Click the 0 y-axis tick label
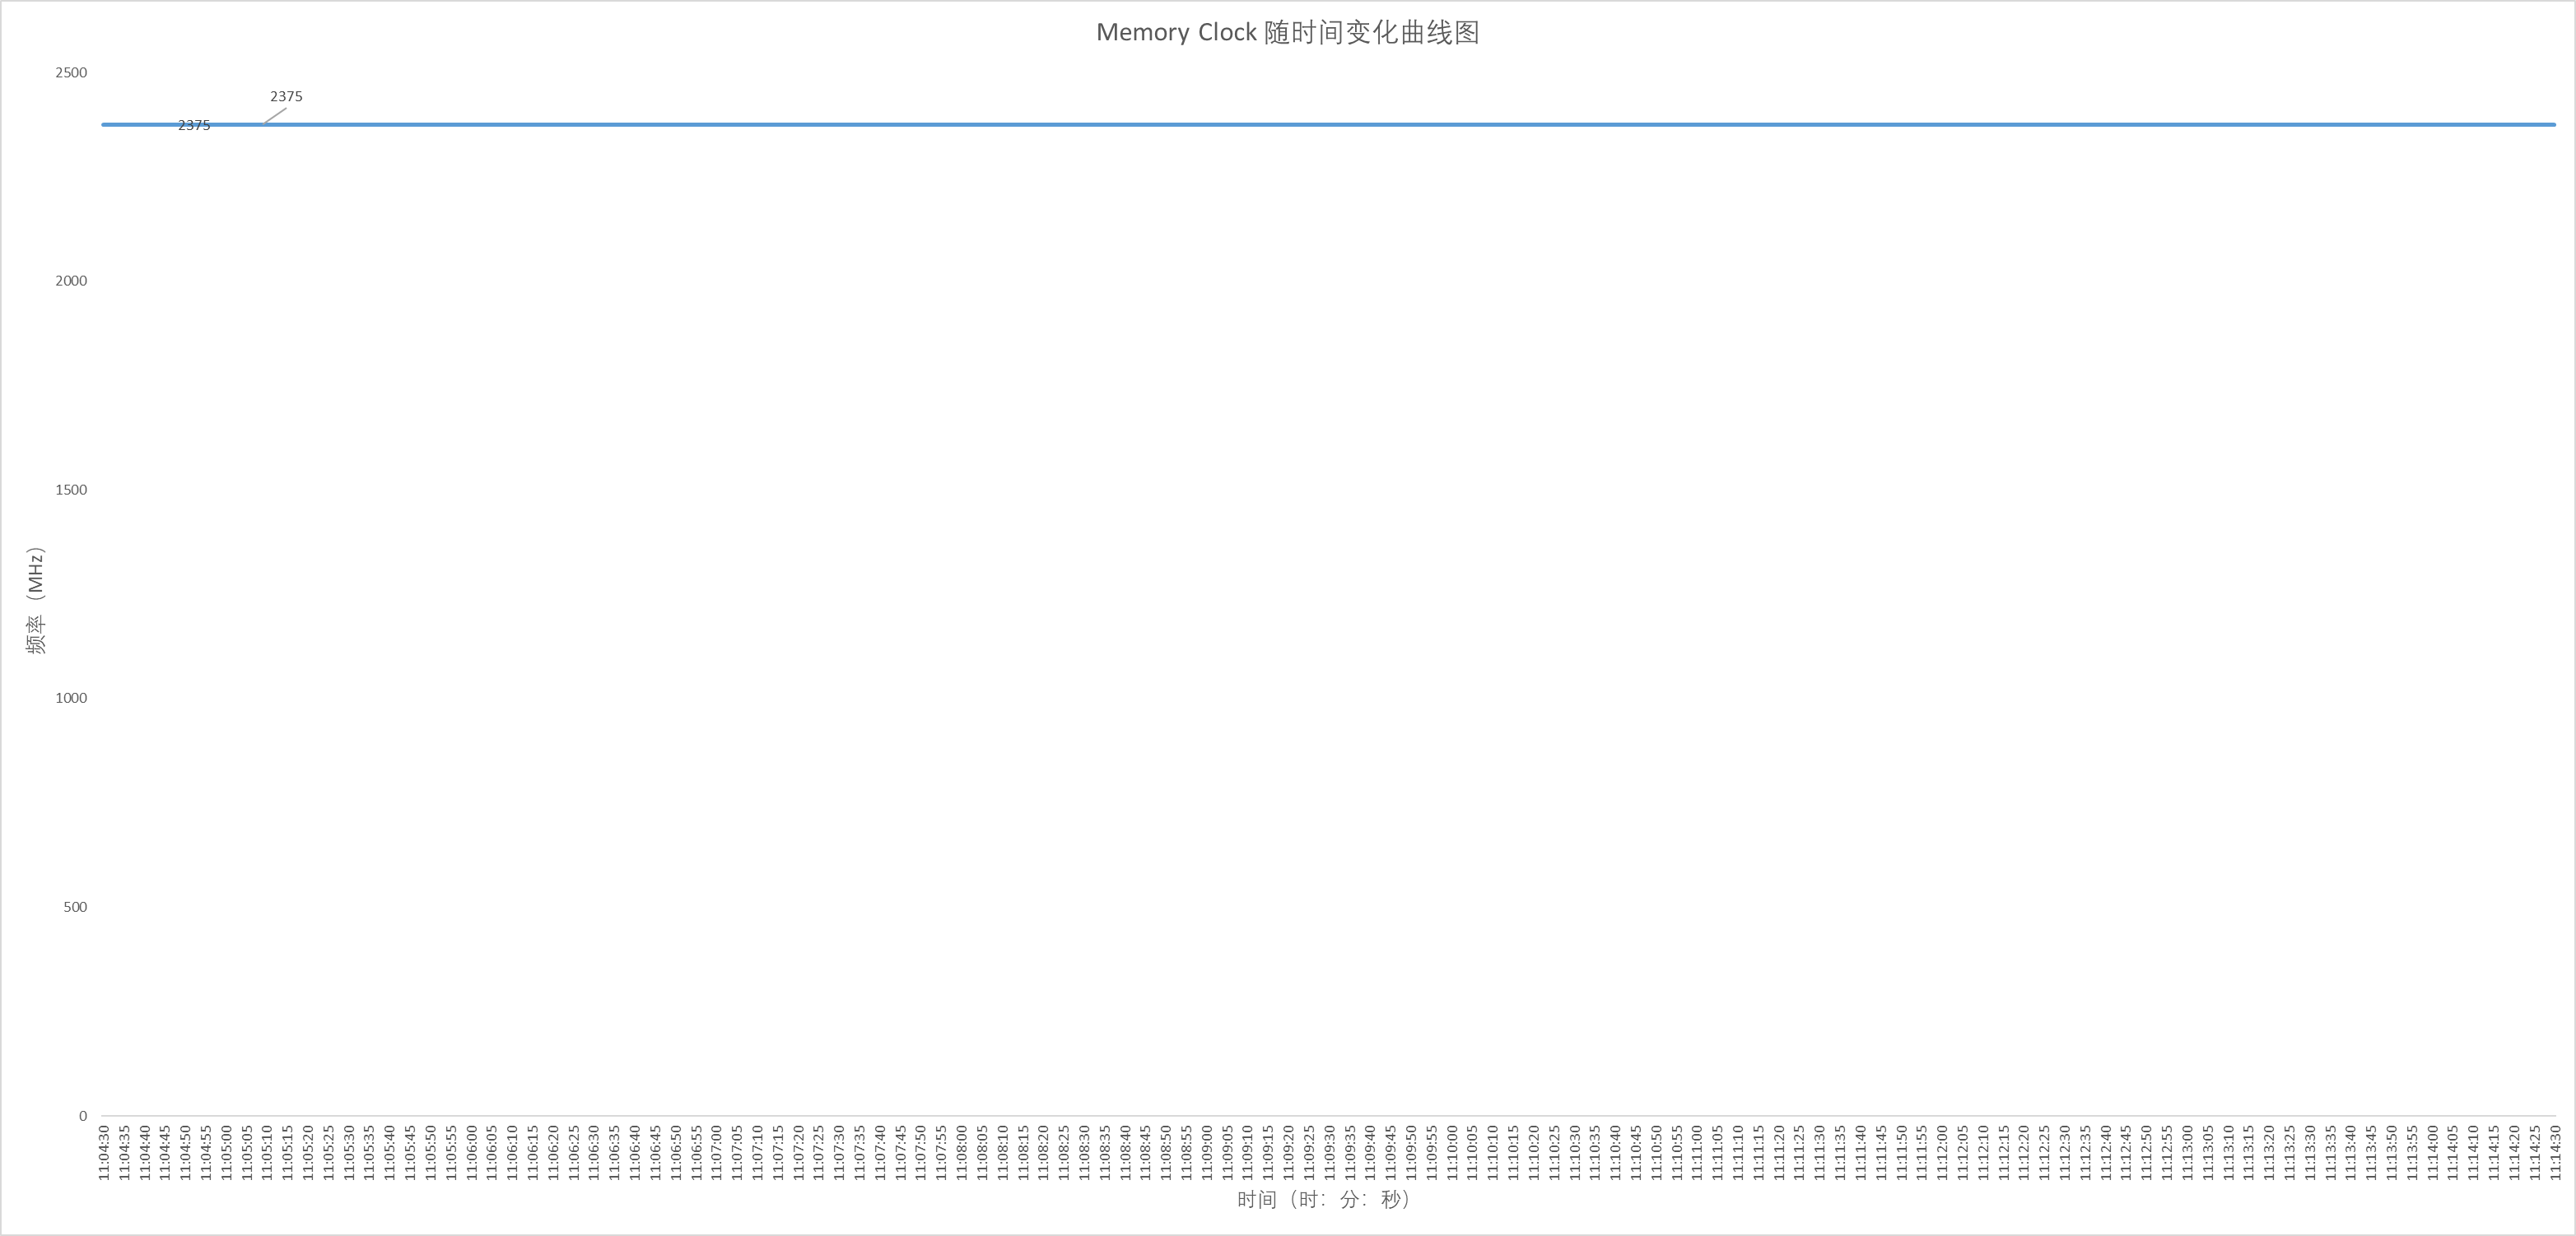 (83, 1116)
